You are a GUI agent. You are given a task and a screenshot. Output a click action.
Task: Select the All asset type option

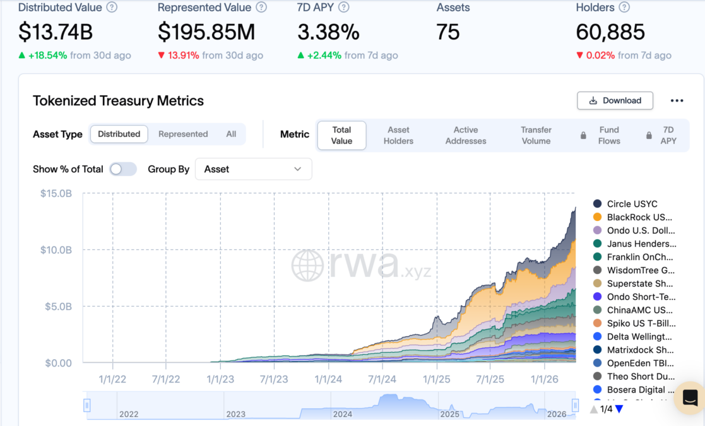231,134
